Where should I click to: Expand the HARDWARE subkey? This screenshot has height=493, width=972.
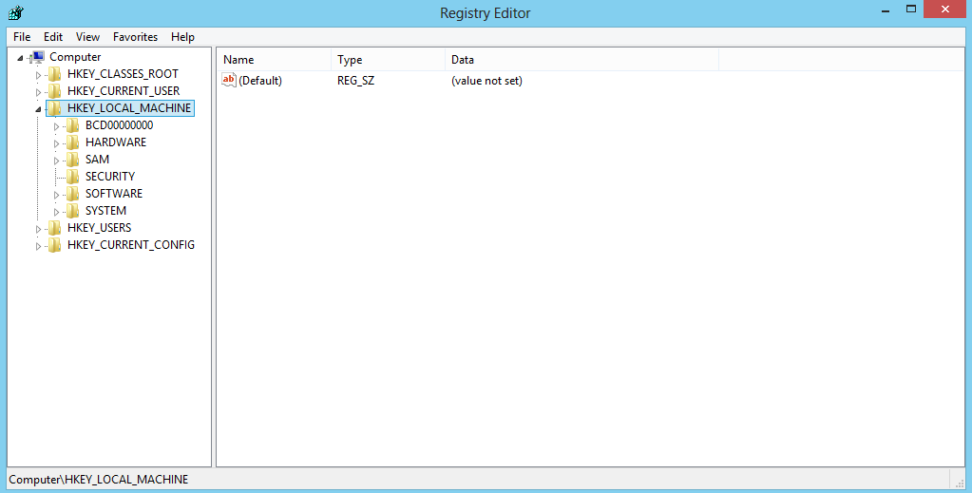click(56, 143)
